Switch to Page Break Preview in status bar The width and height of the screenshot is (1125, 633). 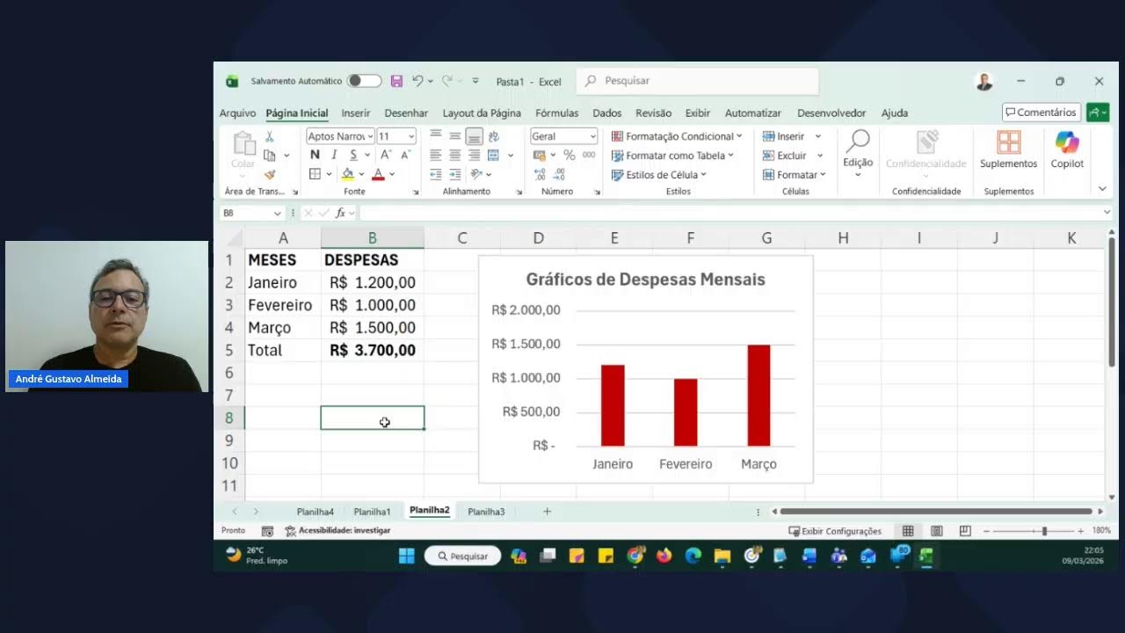click(x=965, y=531)
